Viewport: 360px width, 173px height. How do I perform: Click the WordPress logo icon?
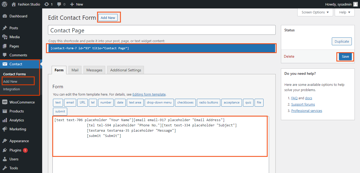pyautogui.click(x=4, y=4)
